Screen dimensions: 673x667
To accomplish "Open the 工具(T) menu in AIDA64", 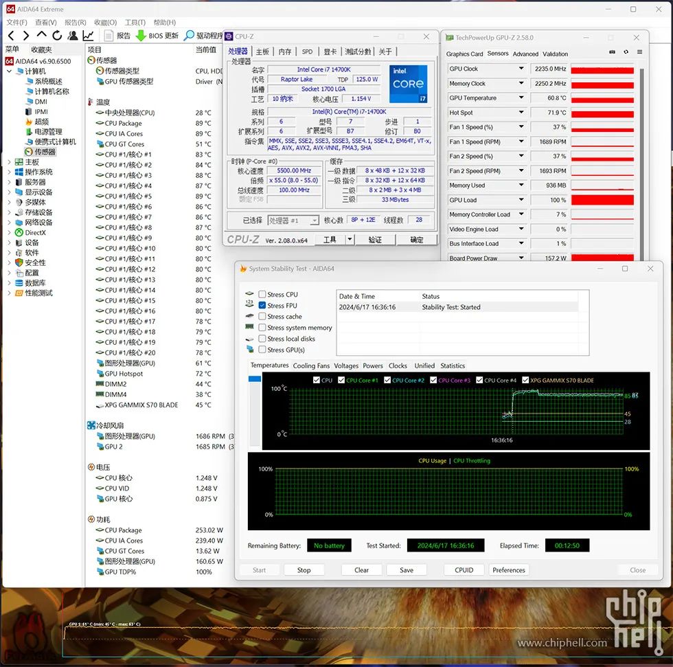I will (x=135, y=22).
